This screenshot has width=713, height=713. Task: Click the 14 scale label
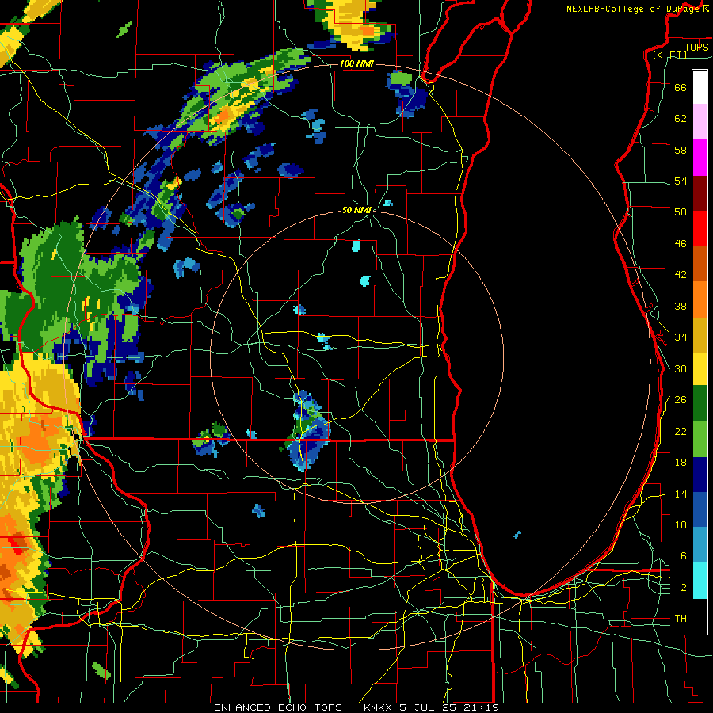681,494
